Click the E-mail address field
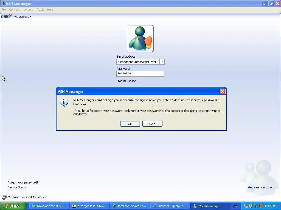Screen dimensions: 281x210 click(138, 62)
